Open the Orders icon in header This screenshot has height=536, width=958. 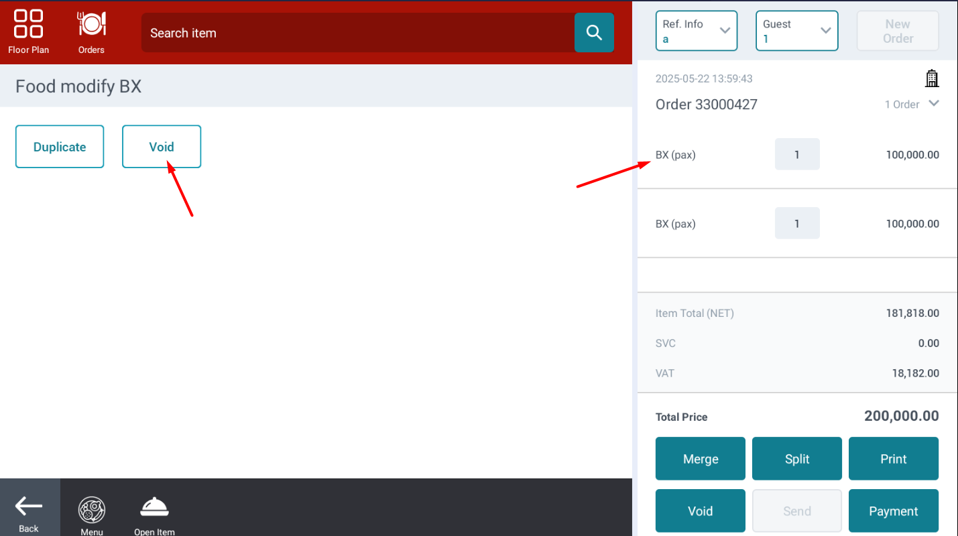[91, 31]
